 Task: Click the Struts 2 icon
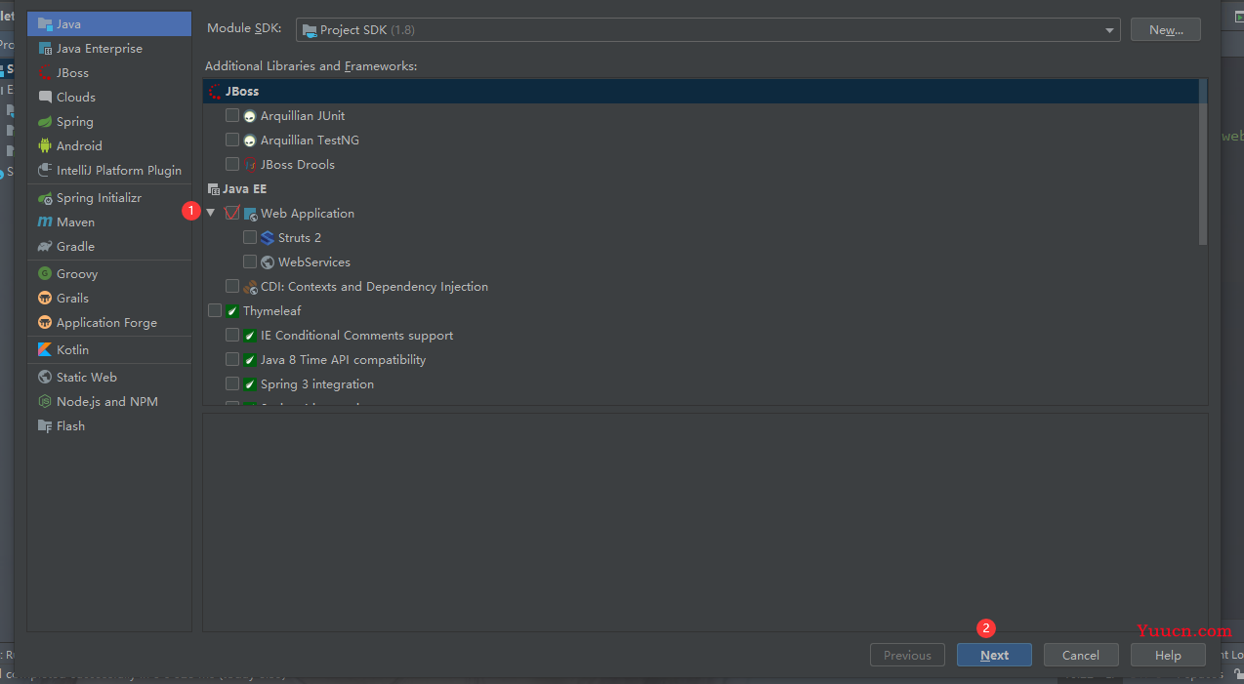point(268,237)
